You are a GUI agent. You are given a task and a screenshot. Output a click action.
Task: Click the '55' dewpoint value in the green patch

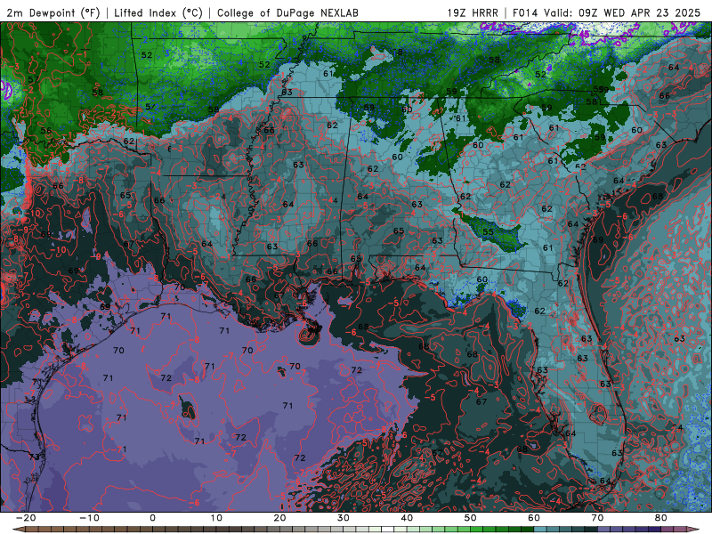coord(488,231)
